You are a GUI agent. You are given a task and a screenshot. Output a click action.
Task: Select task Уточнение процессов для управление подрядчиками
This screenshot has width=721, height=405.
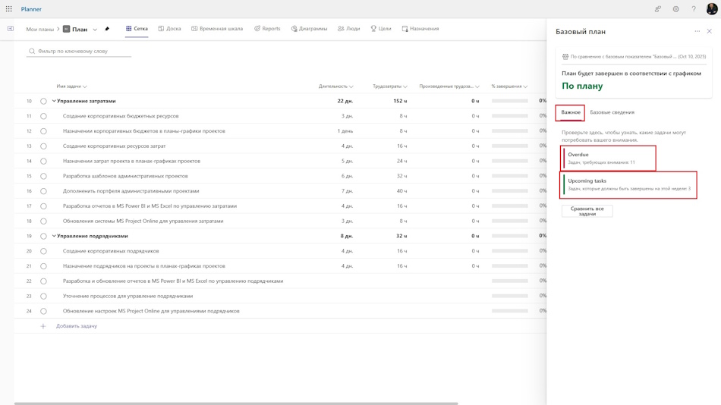tap(128, 296)
